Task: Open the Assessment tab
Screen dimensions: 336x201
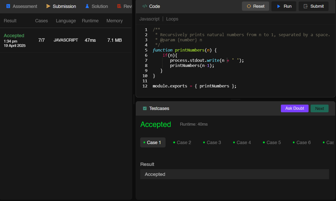Action: (22, 6)
